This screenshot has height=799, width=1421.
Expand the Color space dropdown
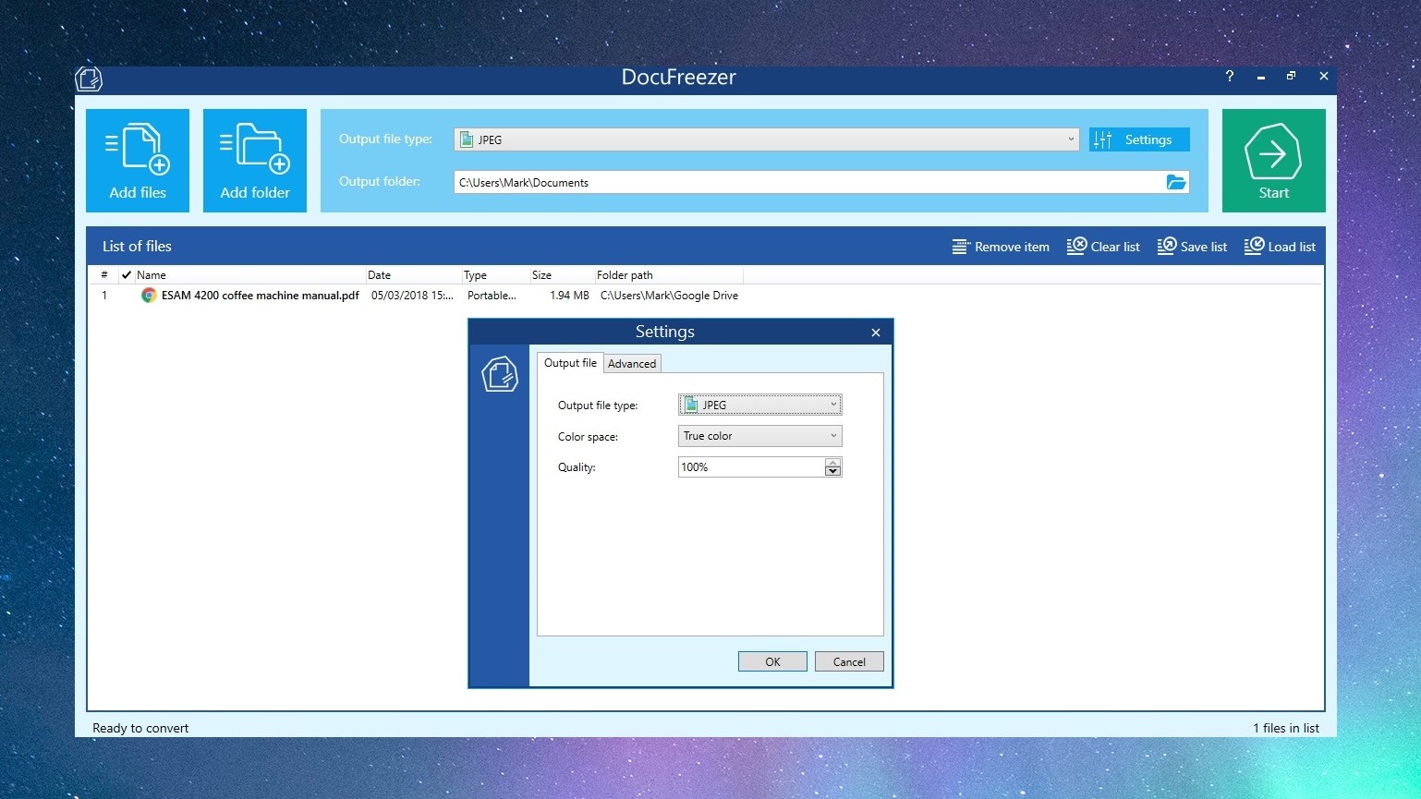[x=760, y=436]
